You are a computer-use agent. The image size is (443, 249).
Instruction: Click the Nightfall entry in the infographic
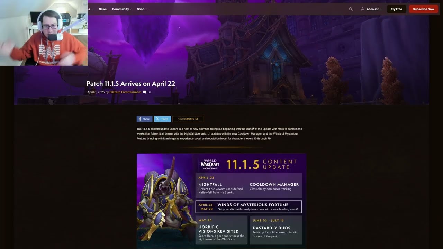pos(221,188)
